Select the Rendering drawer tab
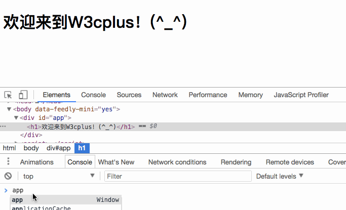 [236, 162]
